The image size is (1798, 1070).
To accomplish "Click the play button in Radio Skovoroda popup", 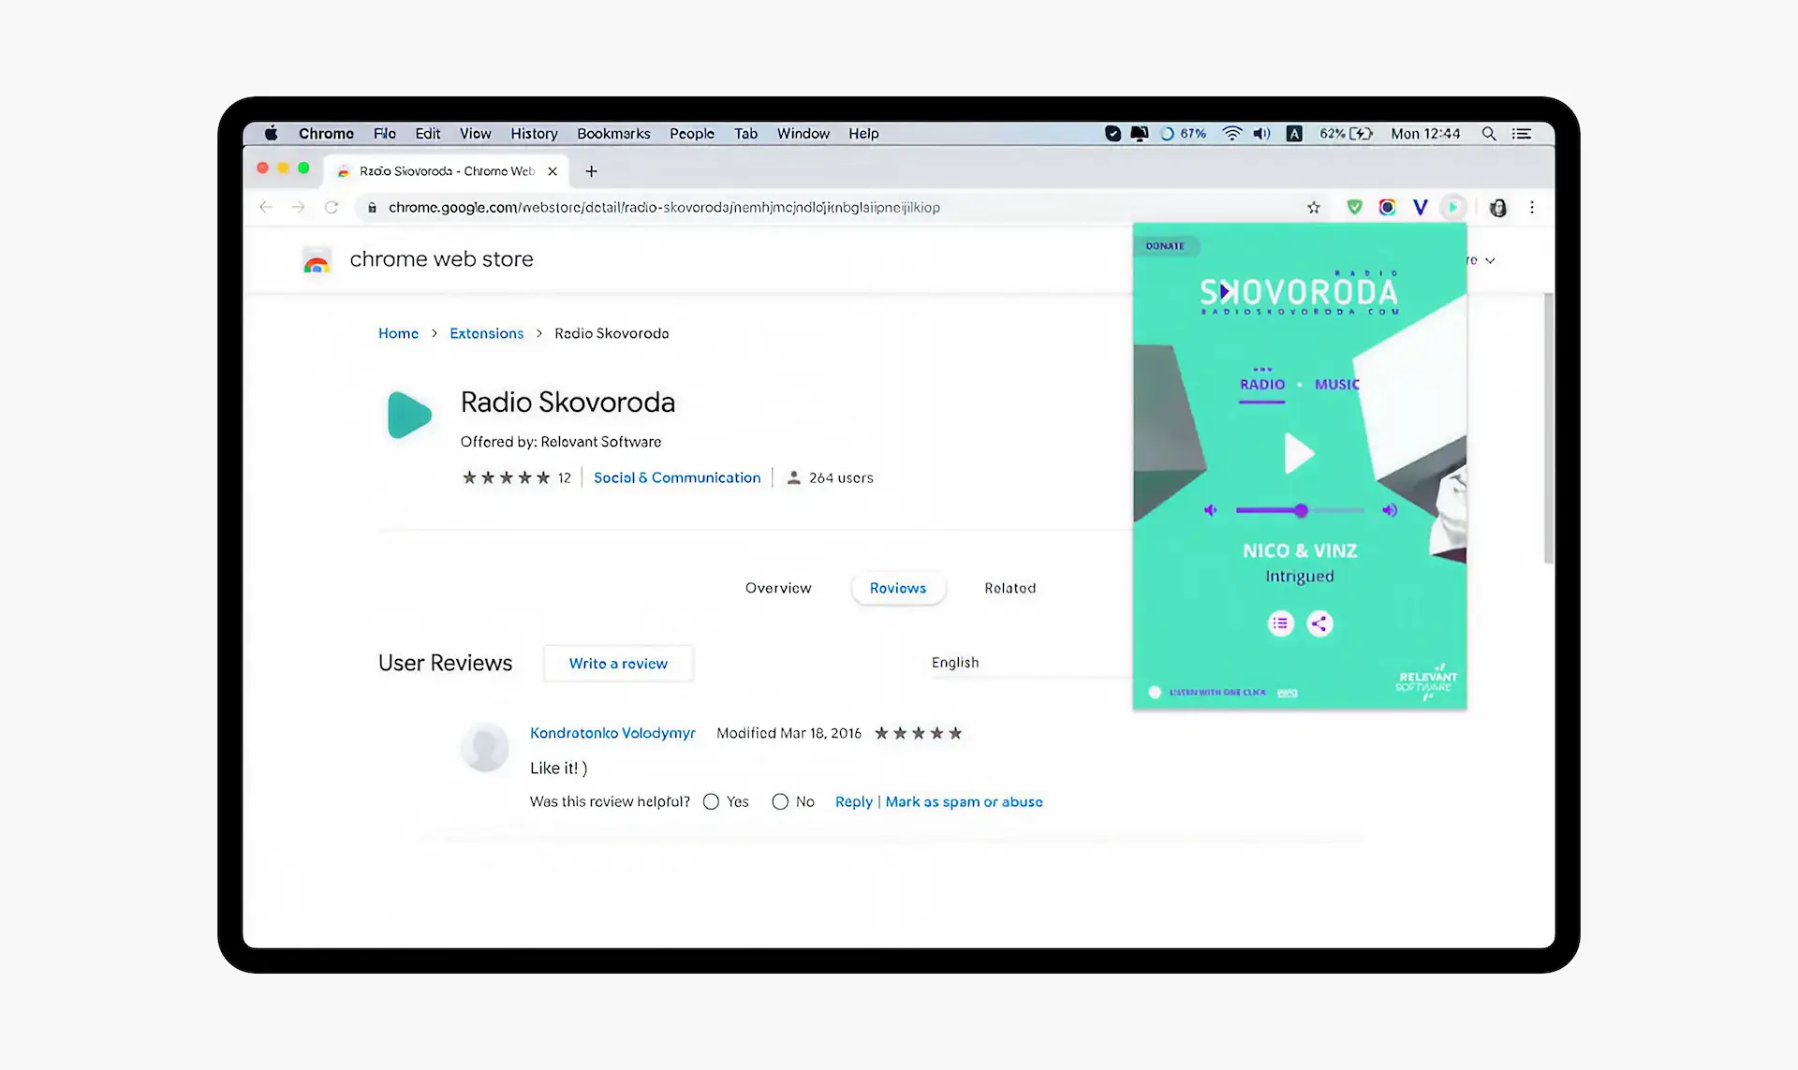I will point(1300,454).
